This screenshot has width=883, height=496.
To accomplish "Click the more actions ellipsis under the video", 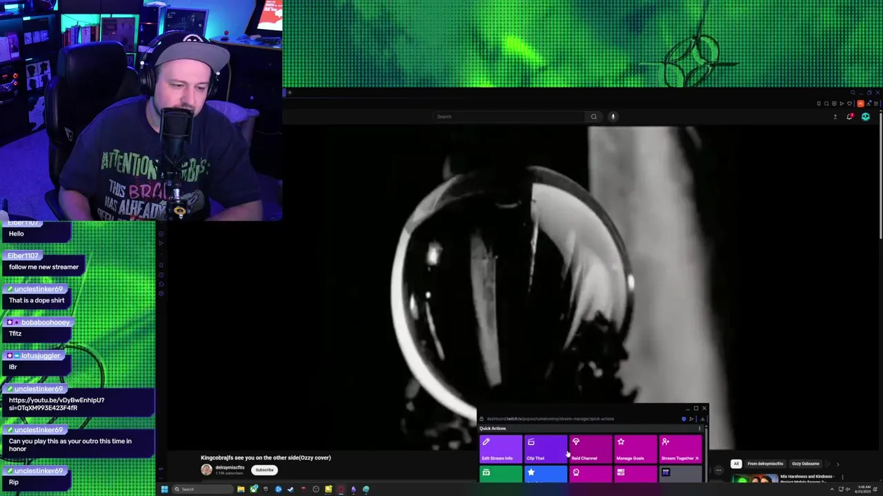I will pos(718,471).
